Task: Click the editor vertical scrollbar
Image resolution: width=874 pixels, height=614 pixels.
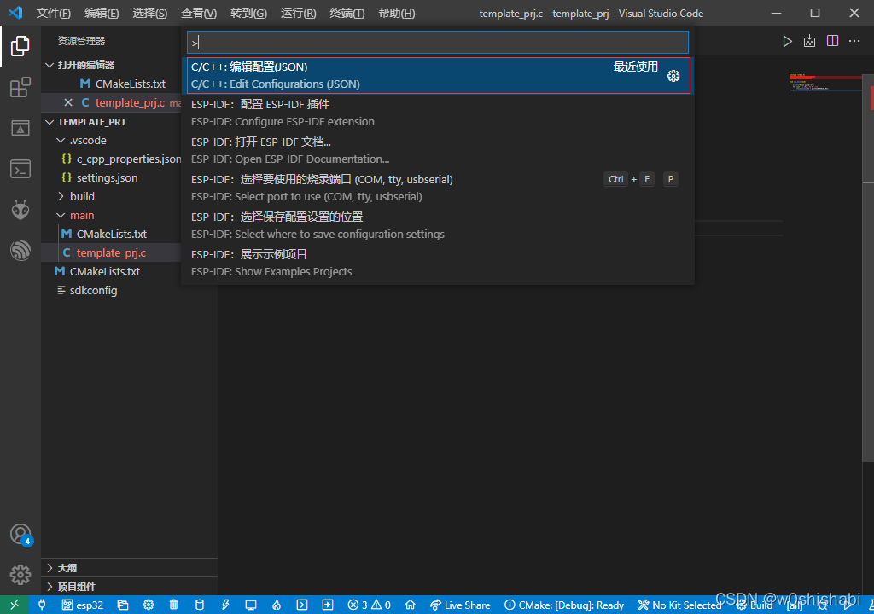Action: point(868,268)
